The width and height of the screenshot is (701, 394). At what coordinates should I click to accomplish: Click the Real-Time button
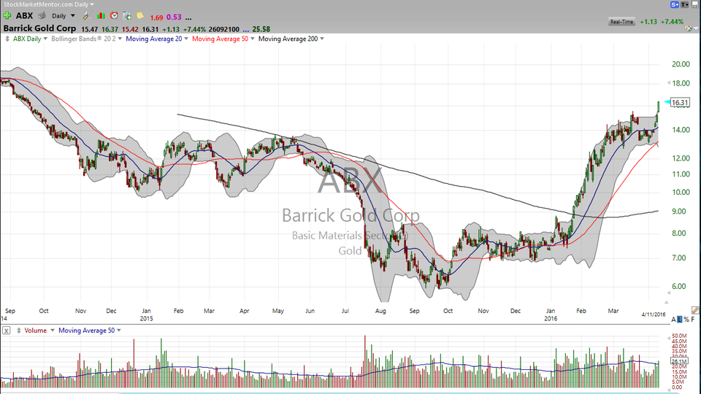tap(622, 21)
